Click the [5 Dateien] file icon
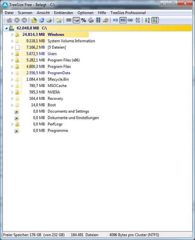The height and width of the screenshot is (240, 195). tap(18, 47)
